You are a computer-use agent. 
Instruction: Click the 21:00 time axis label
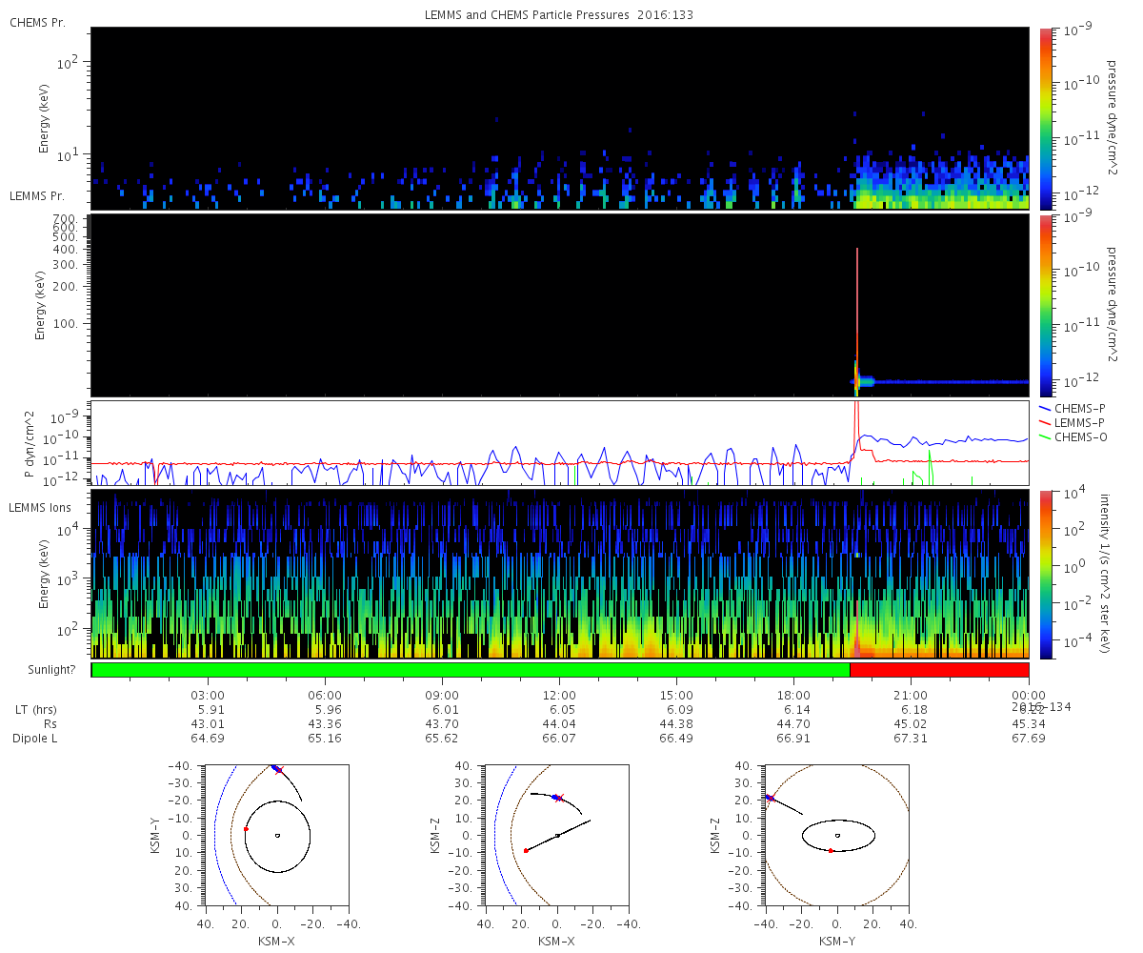tap(911, 696)
